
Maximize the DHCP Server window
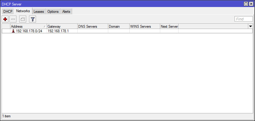(x=246, y=4)
